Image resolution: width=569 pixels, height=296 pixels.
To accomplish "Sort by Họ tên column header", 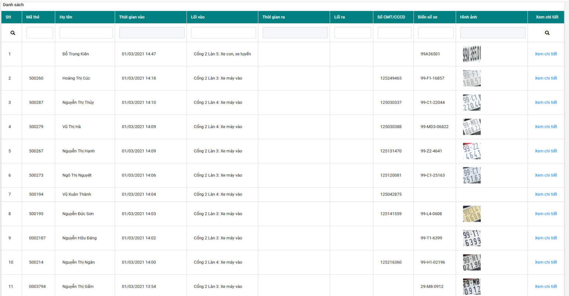I will click(66, 17).
